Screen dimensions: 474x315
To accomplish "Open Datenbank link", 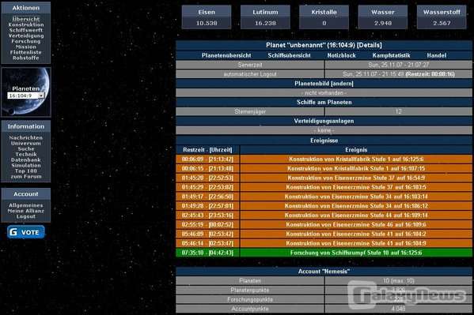I will (26, 160).
